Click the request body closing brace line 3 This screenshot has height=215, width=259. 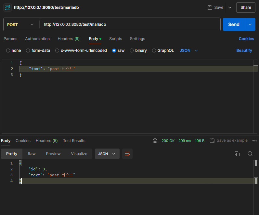[x=21, y=75]
